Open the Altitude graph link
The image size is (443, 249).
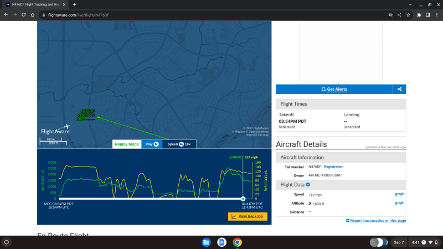point(399,203)
